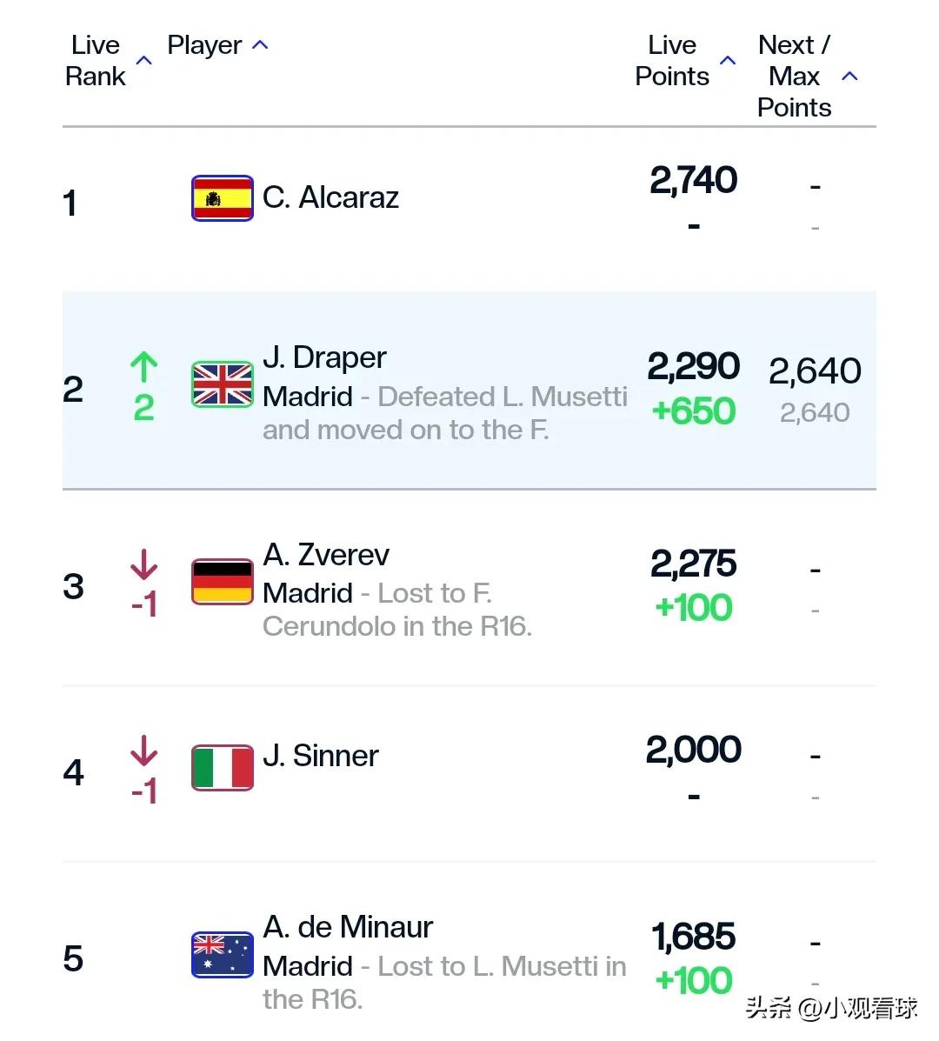Viewport: 939px width, 1041px height.
Task: Click the Italy flag next to J. Sinner
Action: [223, 767]
